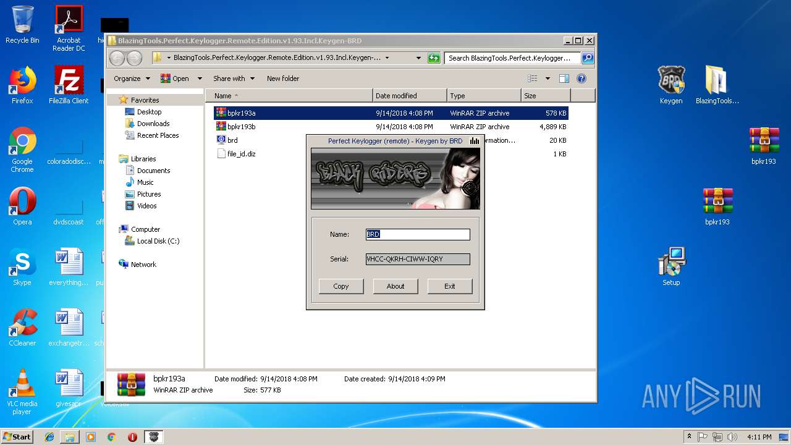Image resolution: width=791 pixels, height=445 pixels.
Task: Open Windows Explorer taskbar button
Action: 70,437
